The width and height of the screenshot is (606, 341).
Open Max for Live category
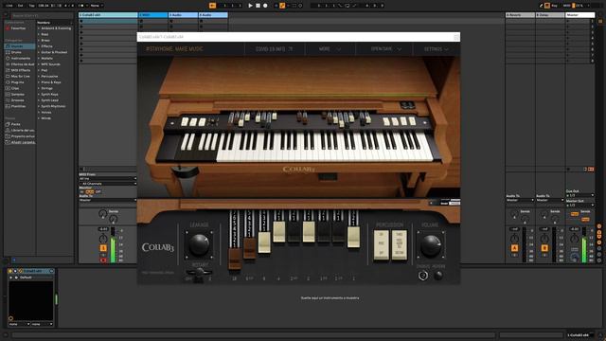(x=19, y=76)
